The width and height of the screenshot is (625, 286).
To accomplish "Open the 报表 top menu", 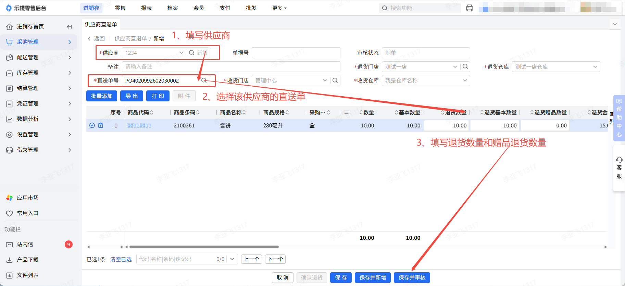I will (x=146, y=8).
